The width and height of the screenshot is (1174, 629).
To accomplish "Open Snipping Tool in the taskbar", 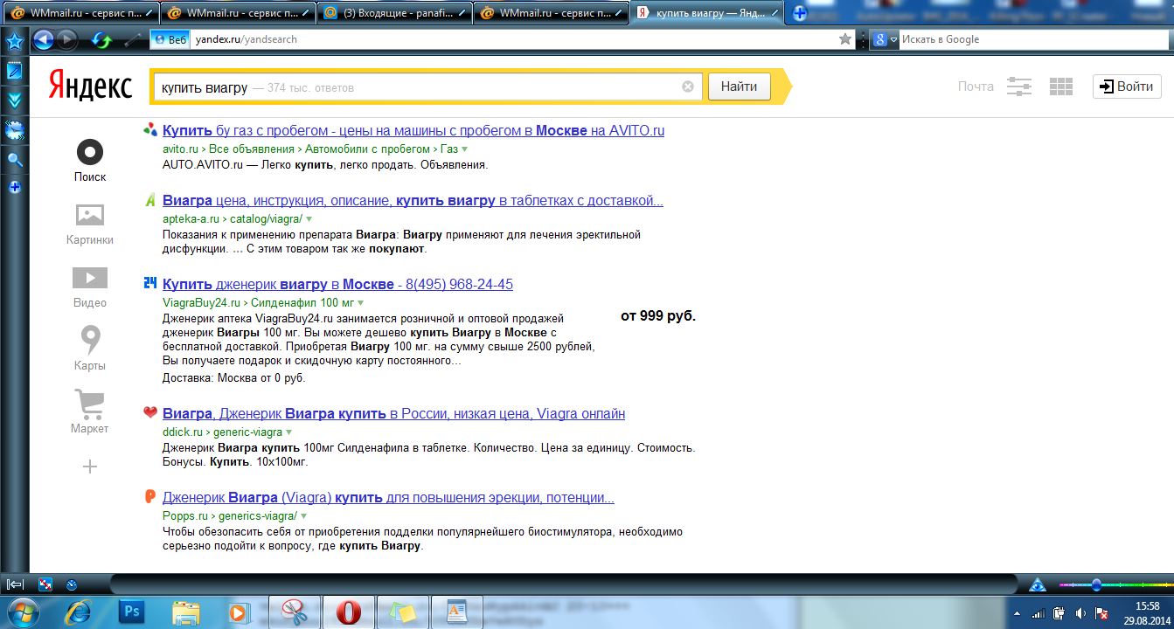I will click(295, 612).
